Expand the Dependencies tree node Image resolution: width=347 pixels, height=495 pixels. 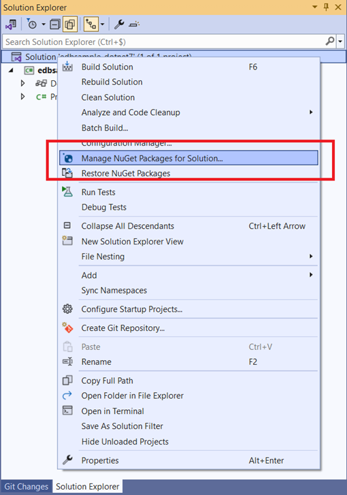[22, 83]
